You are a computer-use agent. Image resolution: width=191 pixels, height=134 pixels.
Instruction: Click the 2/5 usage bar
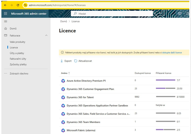[x=166, y=130]
